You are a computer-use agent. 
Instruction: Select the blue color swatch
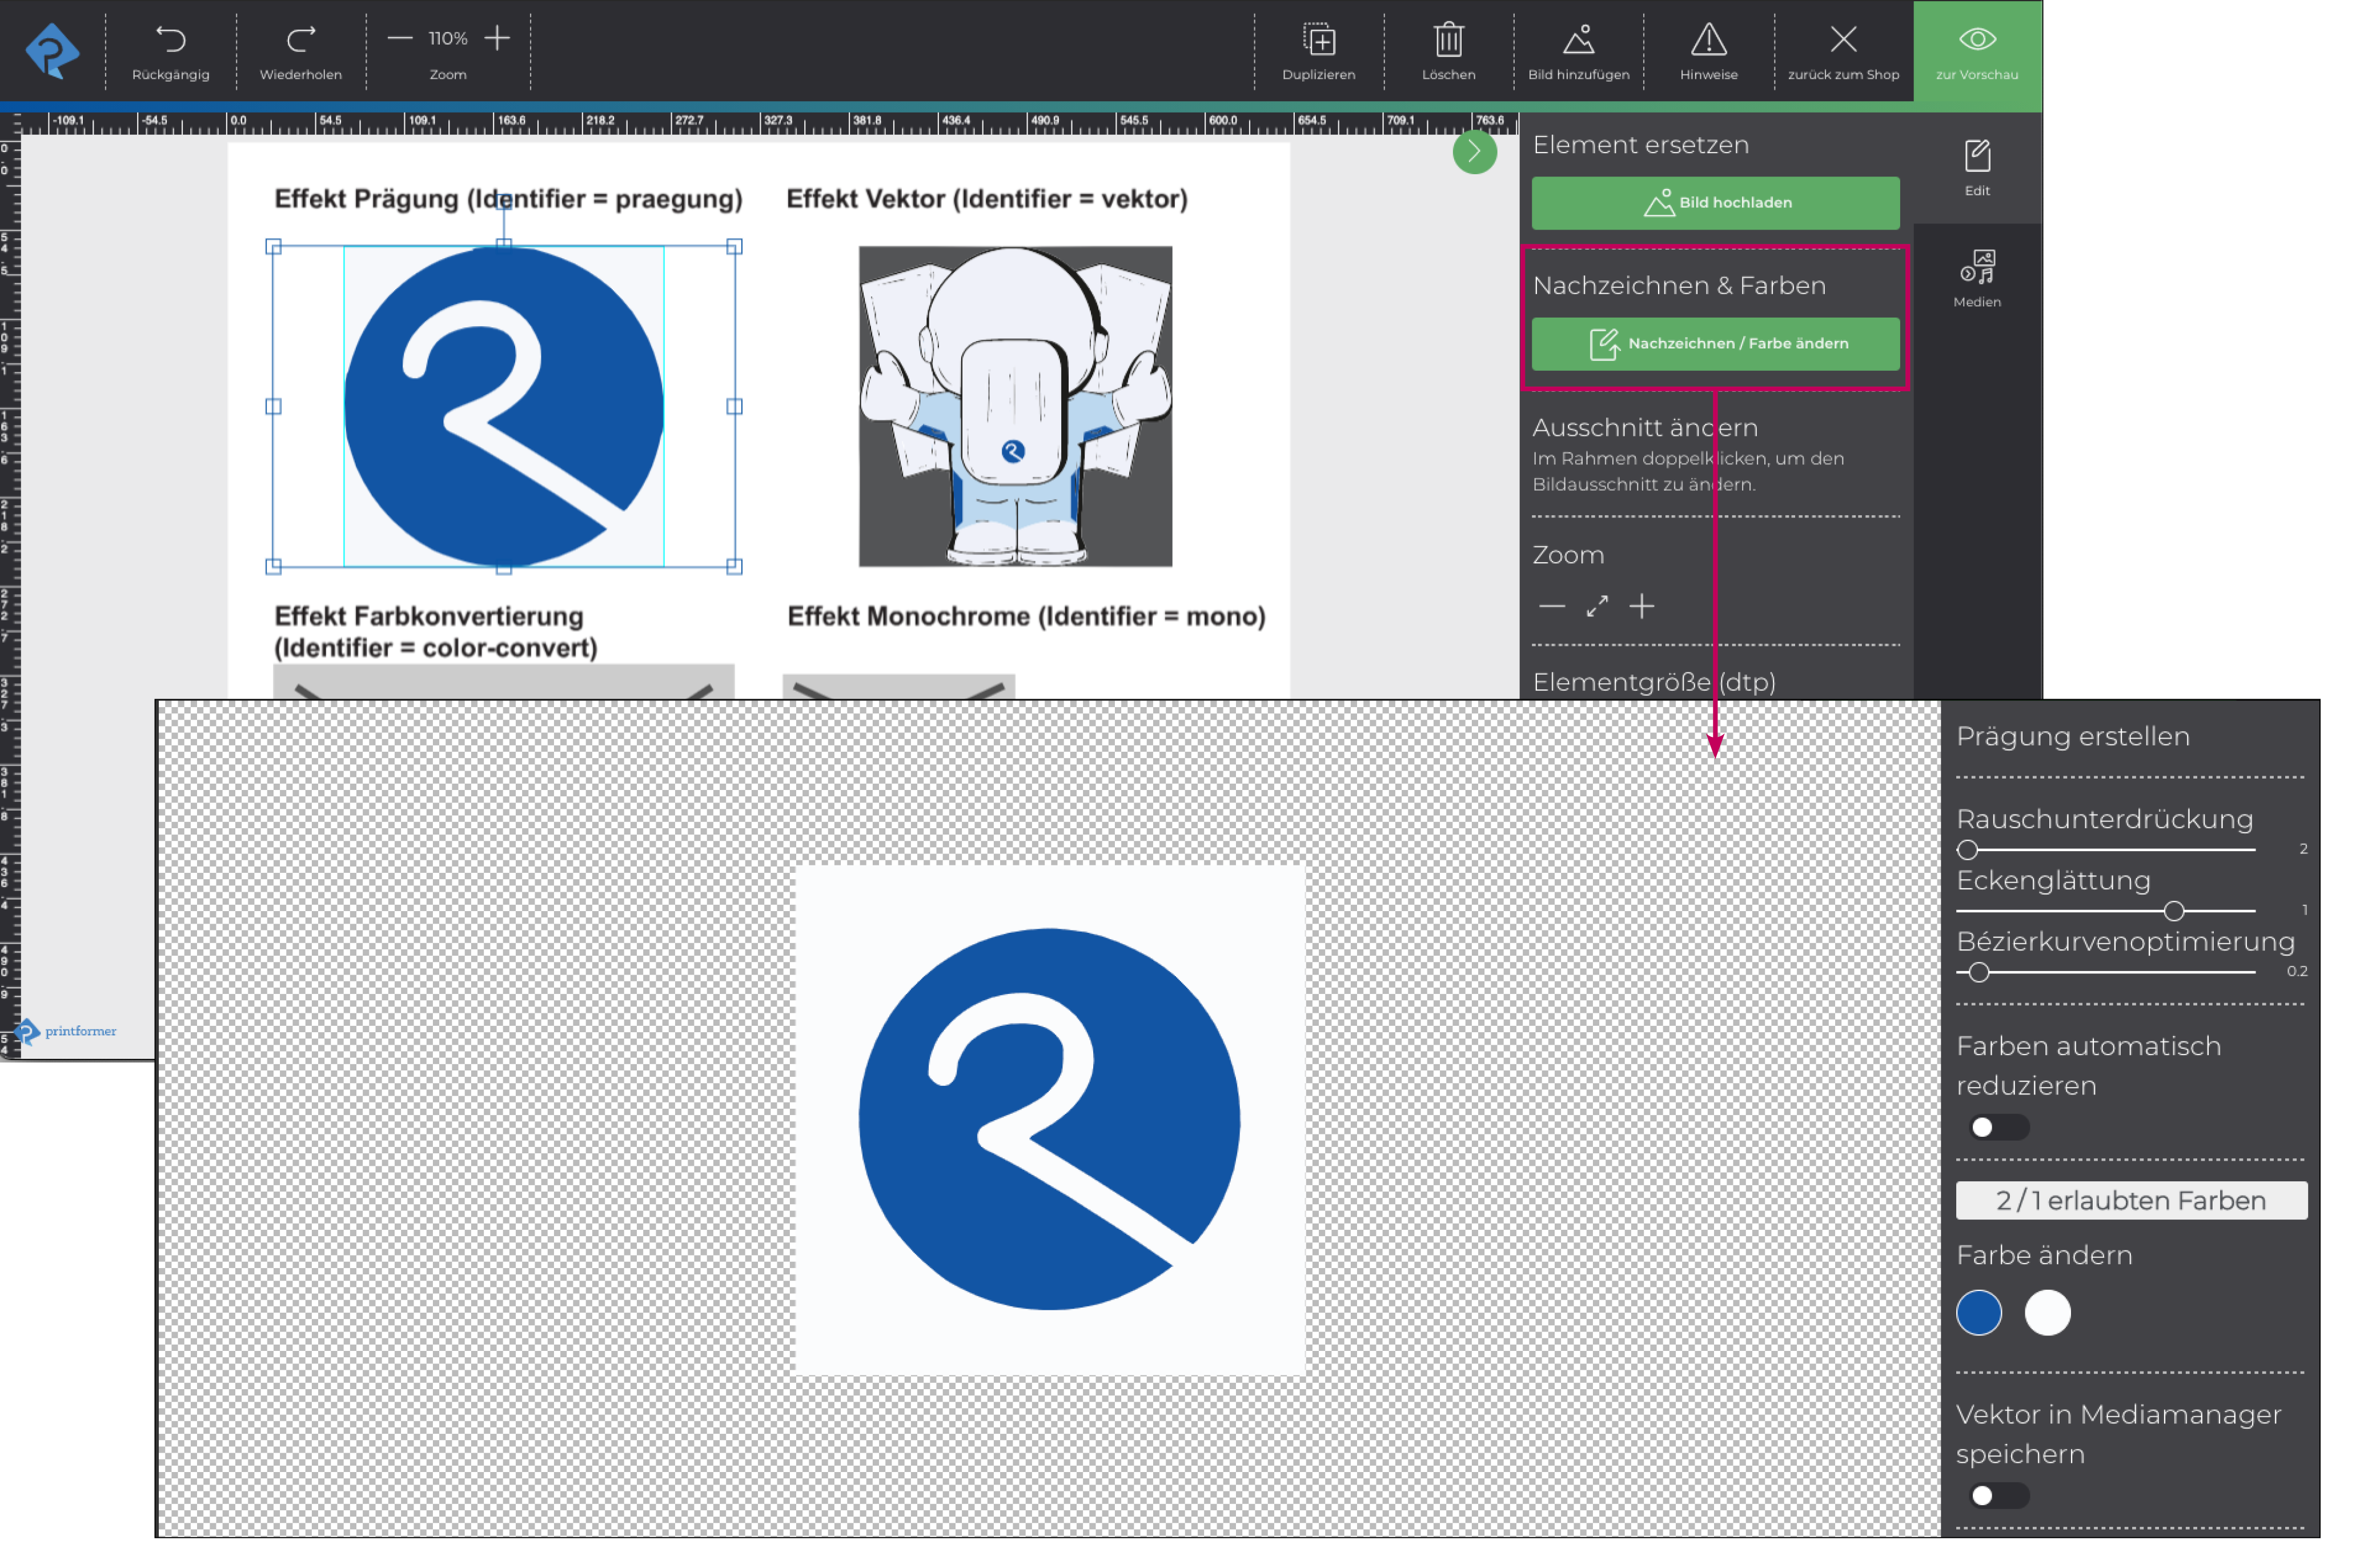(1978, 1312)
